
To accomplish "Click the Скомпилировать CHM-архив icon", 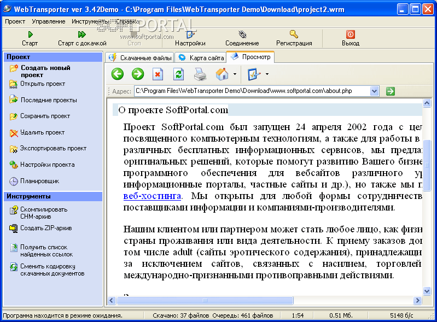I will pyautogui.click(x=13, y=210).
